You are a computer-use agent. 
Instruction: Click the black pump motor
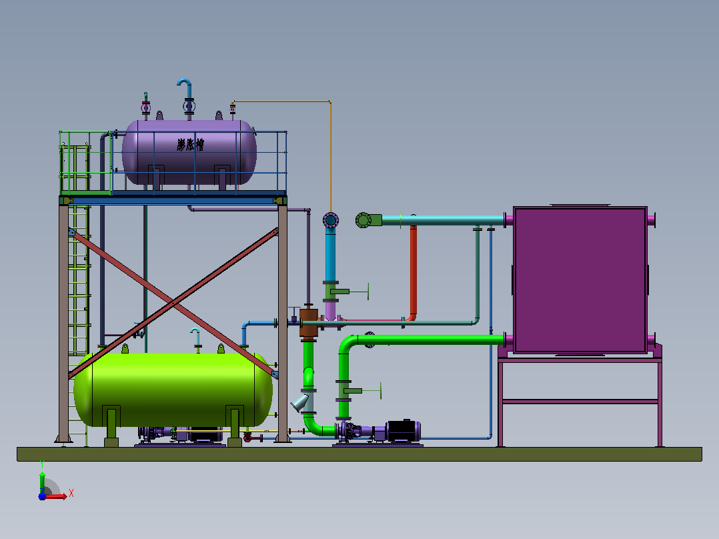(404, 431)
